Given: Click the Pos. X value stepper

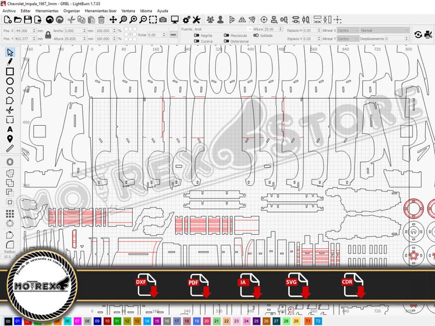Looking at the screenshot, I should 34,31.
